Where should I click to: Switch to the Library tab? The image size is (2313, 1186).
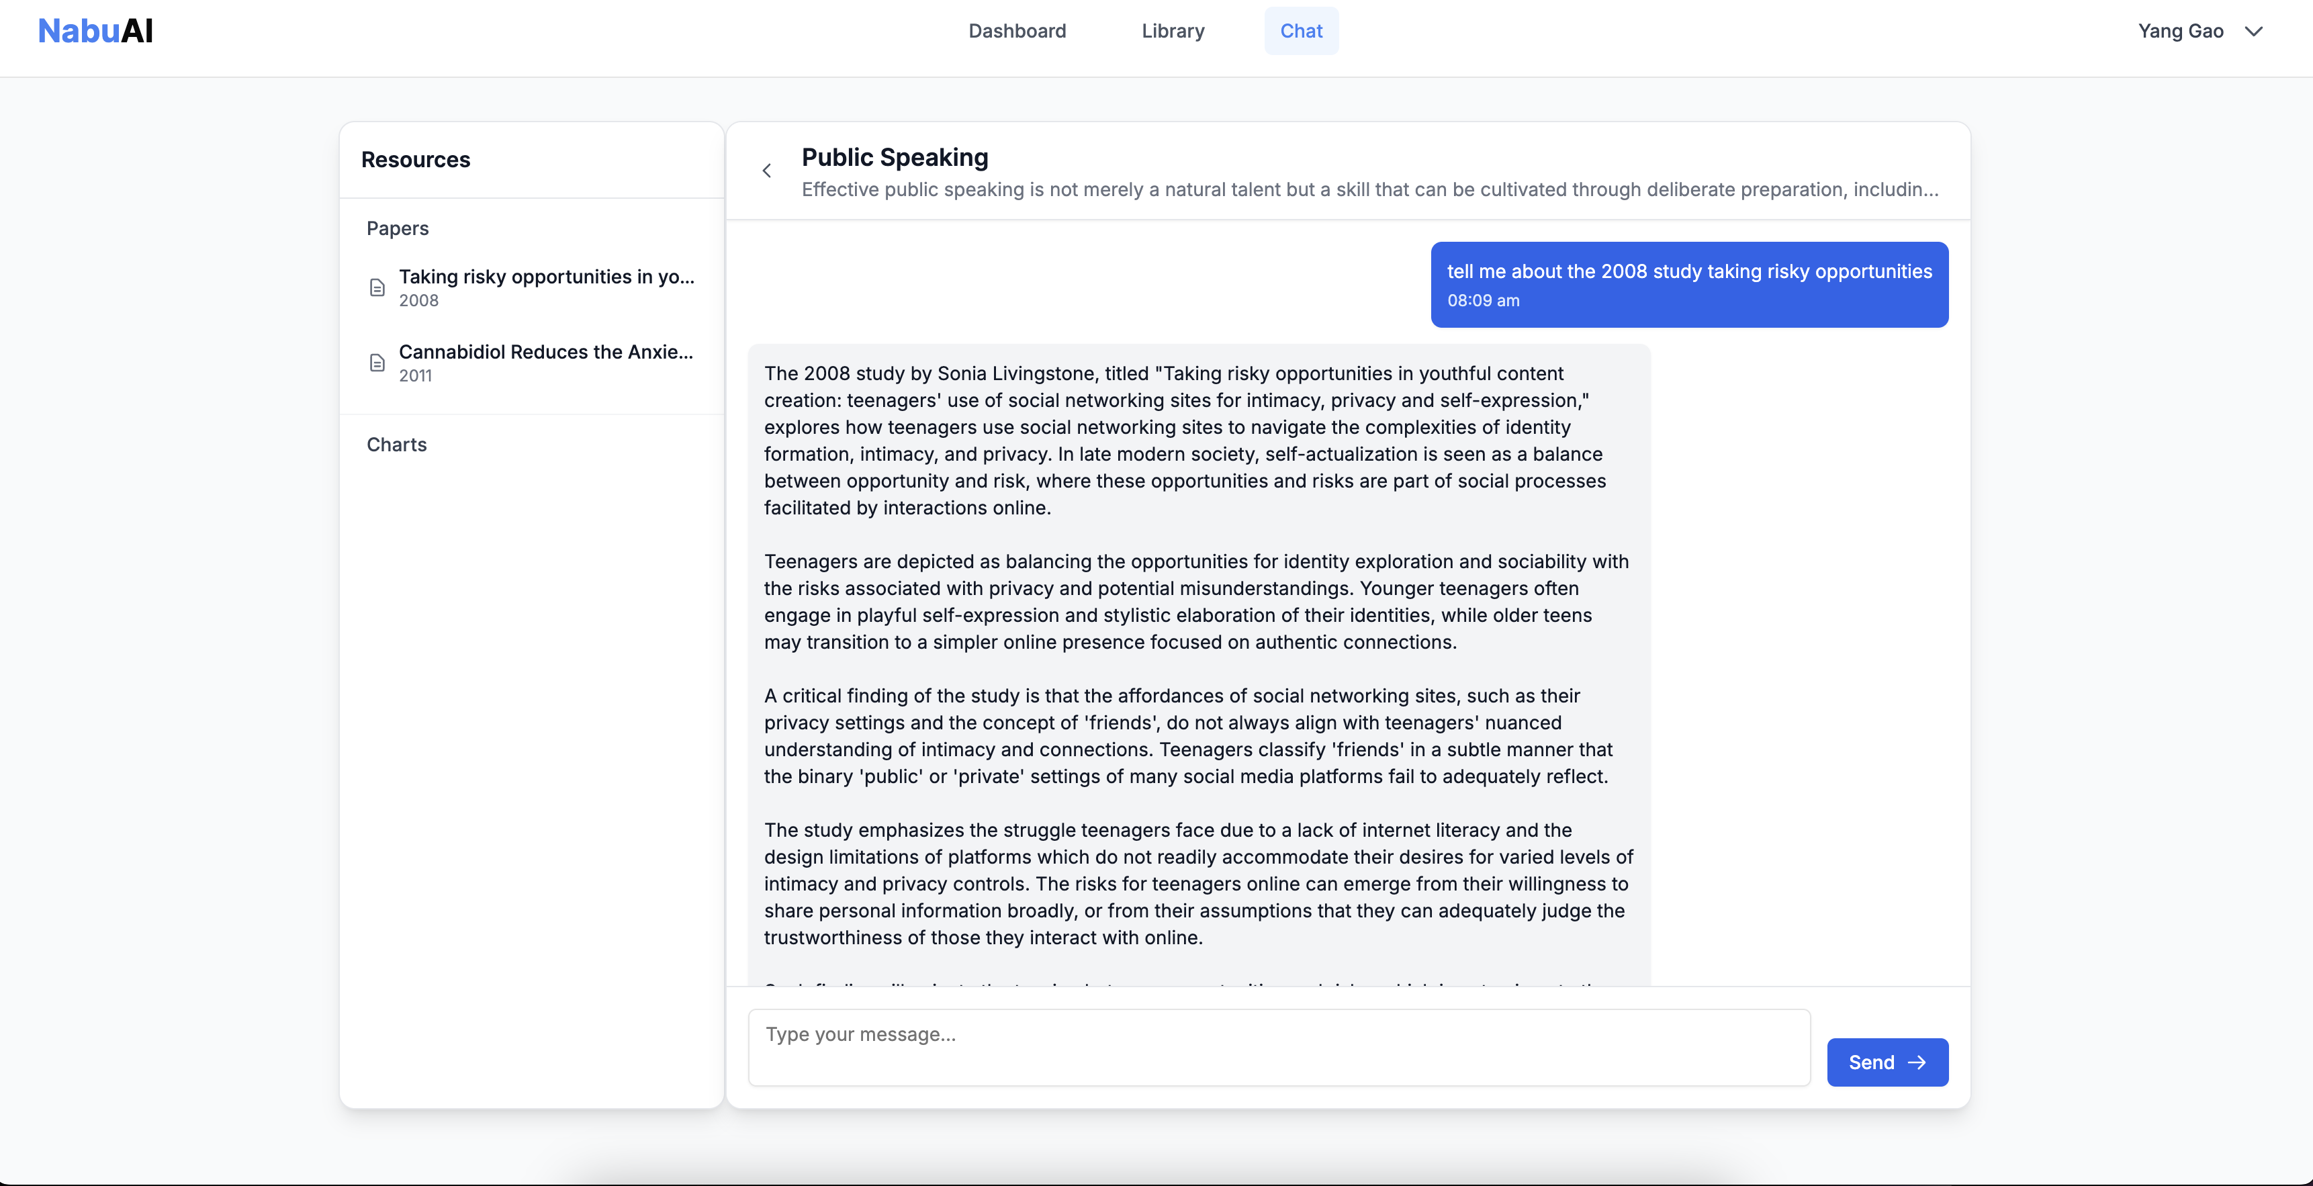(x=1173, y=32)
